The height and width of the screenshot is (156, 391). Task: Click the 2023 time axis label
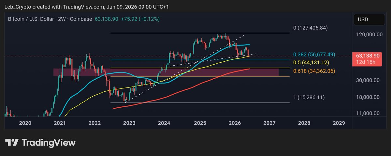[x=129, y=123]
